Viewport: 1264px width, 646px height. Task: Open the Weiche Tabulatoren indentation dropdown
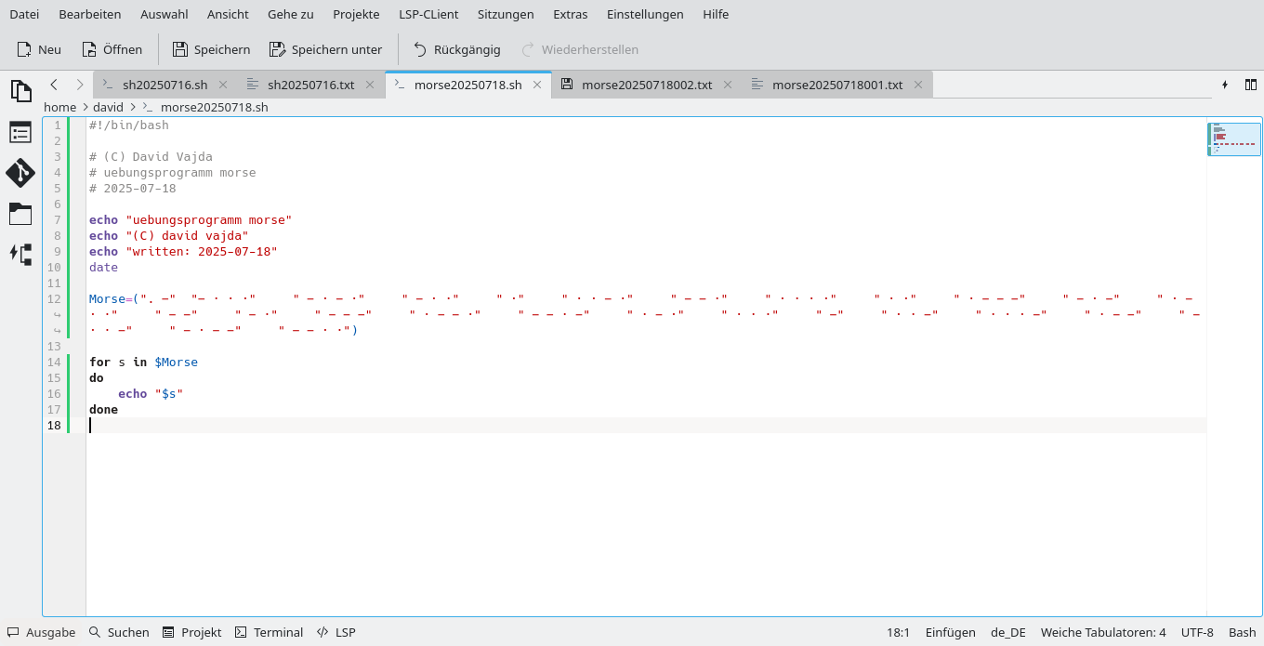click(1102, 632)
